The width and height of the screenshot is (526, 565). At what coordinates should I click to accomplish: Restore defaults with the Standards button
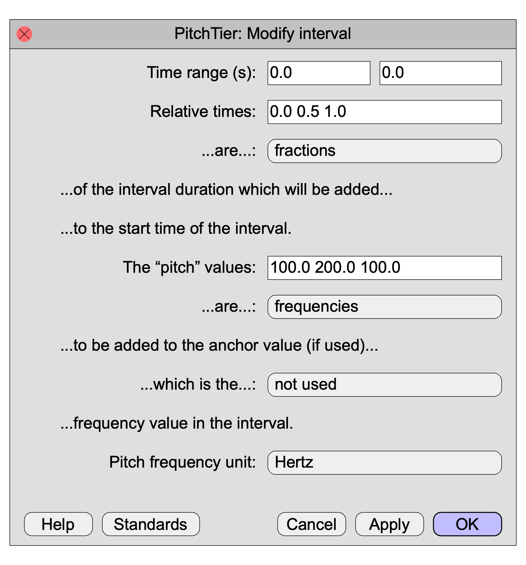pyautogui.click(x=151, y=524)
